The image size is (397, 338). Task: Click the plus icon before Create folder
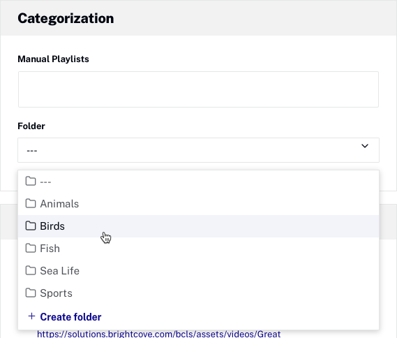click(31, 316)
